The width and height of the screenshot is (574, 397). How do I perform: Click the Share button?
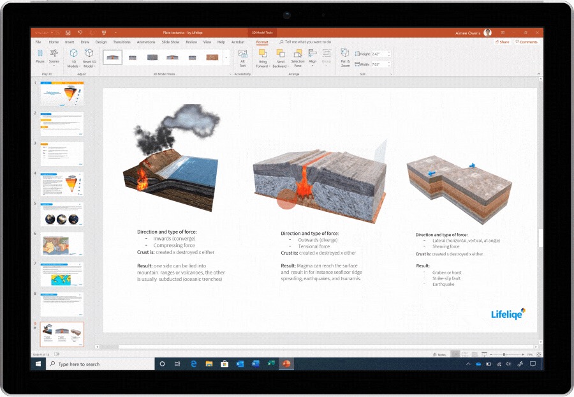pyautogui.click(x=503, y=42)
